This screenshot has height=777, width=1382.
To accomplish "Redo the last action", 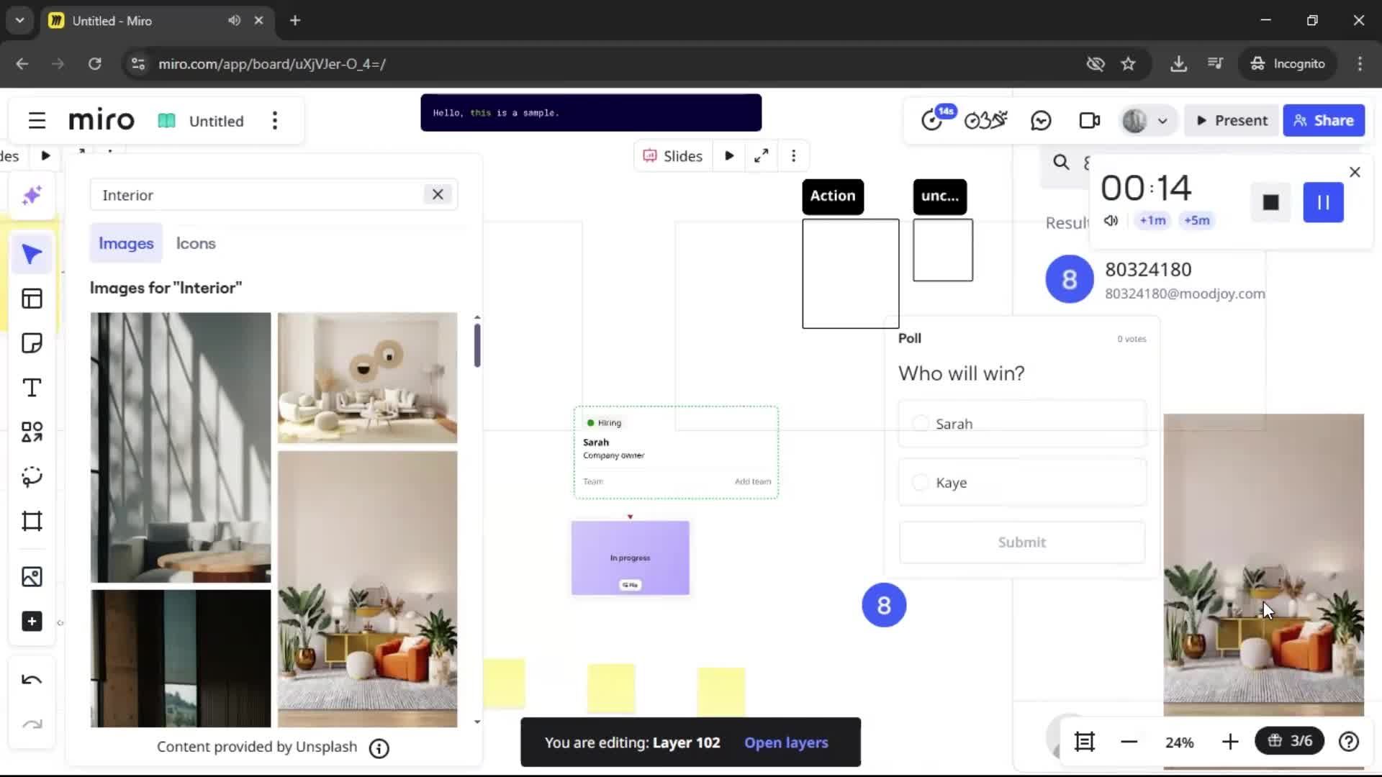I will point(32,724).
